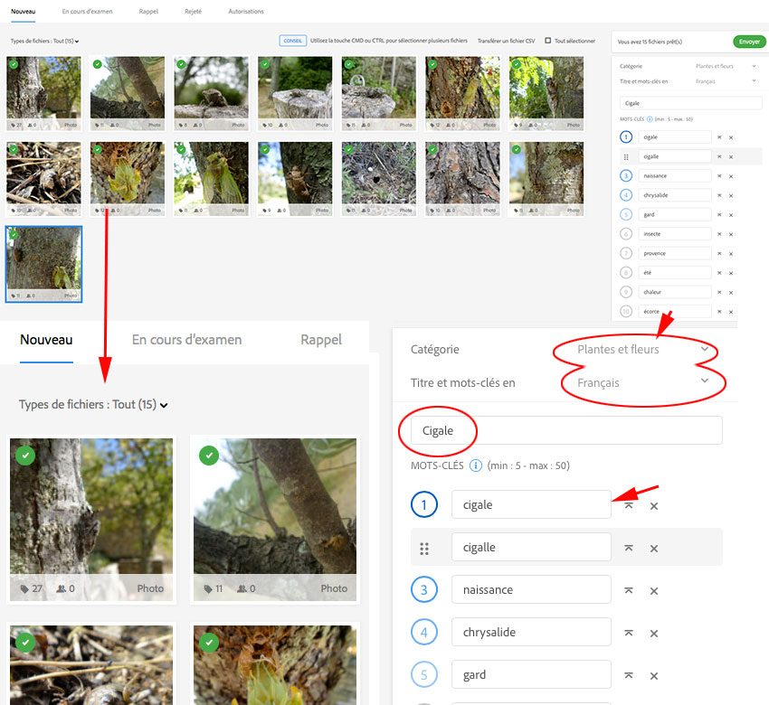Select the enlarged 'Nouveau' tab

[46, 340]
